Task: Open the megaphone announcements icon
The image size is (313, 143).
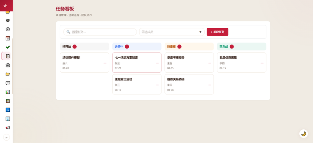Action: (x=8, y=128)
